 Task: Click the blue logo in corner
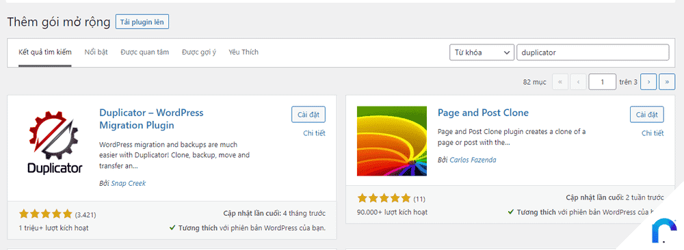[x=664, y=230]
